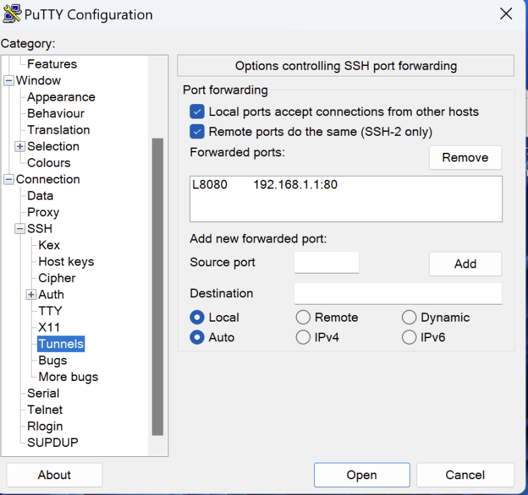Collapse the Connection tree category

pos(9,180)
